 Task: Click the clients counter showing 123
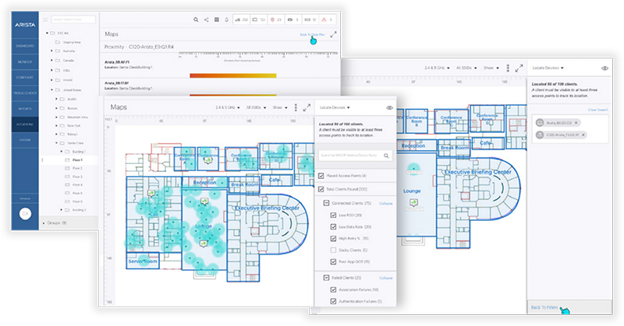pyautogui.click(x=259, y=19)
